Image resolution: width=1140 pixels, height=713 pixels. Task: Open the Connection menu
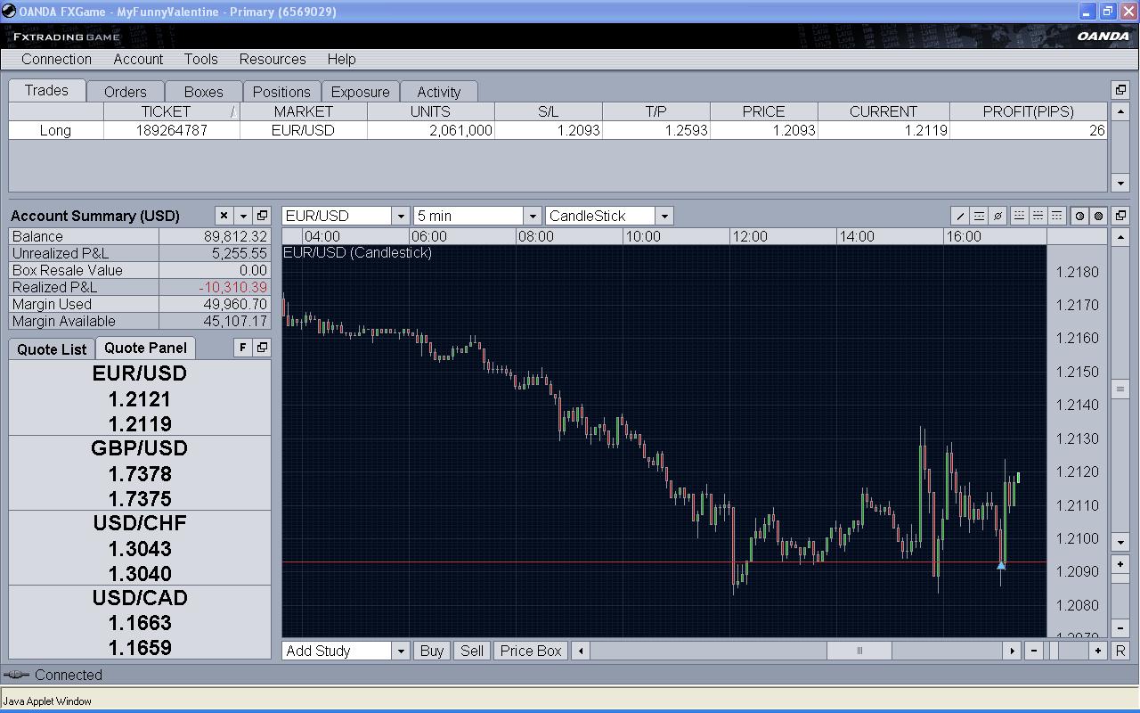tap(56, 59)
